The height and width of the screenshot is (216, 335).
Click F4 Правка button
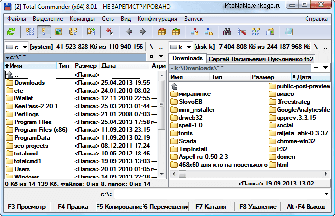(73, 207)
